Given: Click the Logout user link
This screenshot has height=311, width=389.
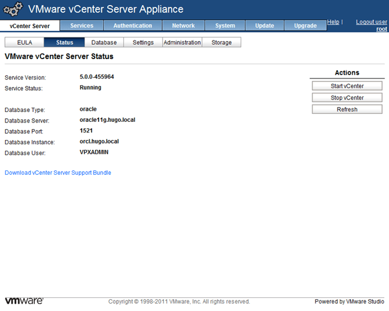Looking at the screenshot, I should [371, 22].
